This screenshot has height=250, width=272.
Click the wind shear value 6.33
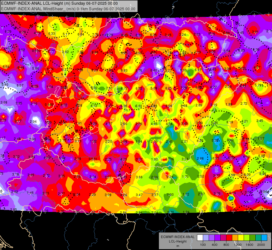52,34
